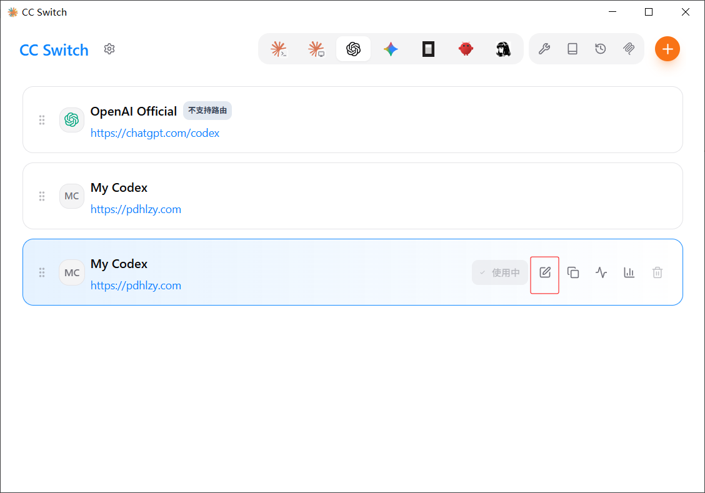Select the Gemini sparkle app tab
This screenshot has width=705, height=493.
click(391, 49)
